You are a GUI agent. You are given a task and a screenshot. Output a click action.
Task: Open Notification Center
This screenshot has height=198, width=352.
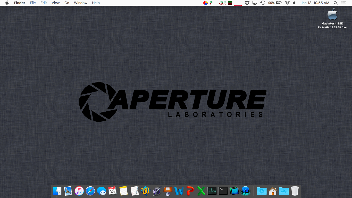343,3
